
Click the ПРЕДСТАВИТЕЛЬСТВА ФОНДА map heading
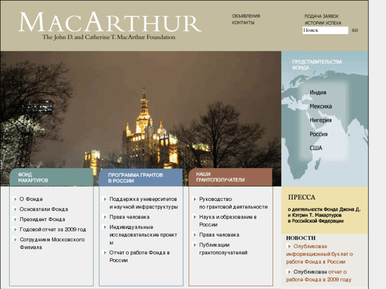[317, 65]
